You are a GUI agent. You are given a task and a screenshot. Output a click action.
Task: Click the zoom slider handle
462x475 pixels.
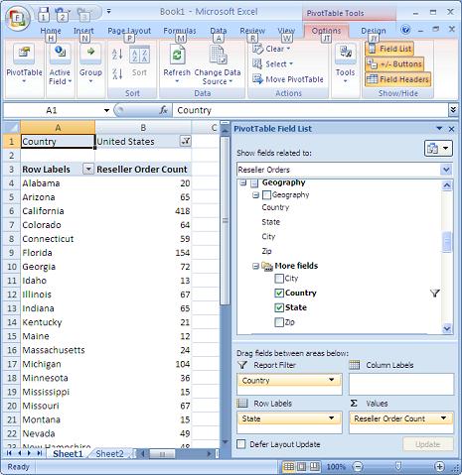click(398, 466)
